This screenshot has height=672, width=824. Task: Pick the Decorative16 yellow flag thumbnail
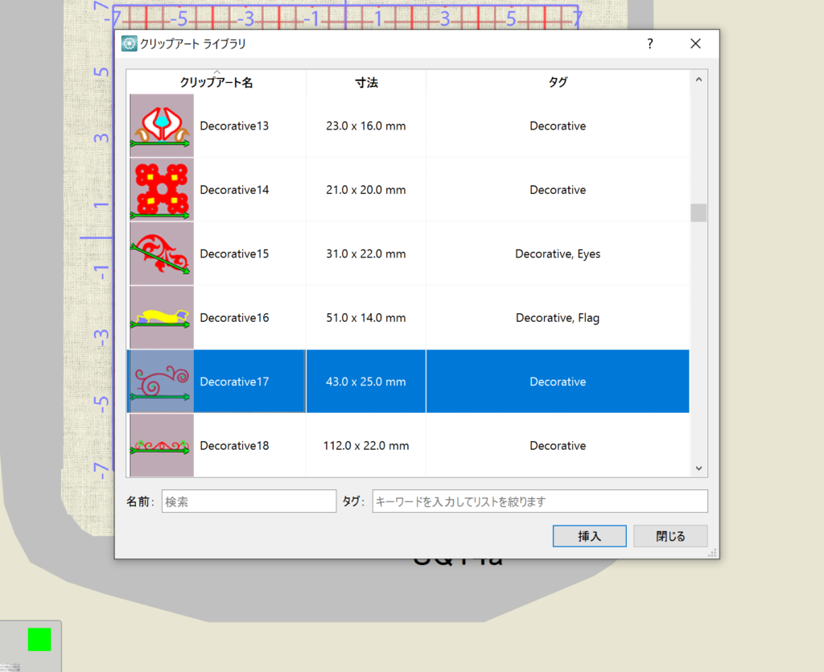tap(162, 318)
